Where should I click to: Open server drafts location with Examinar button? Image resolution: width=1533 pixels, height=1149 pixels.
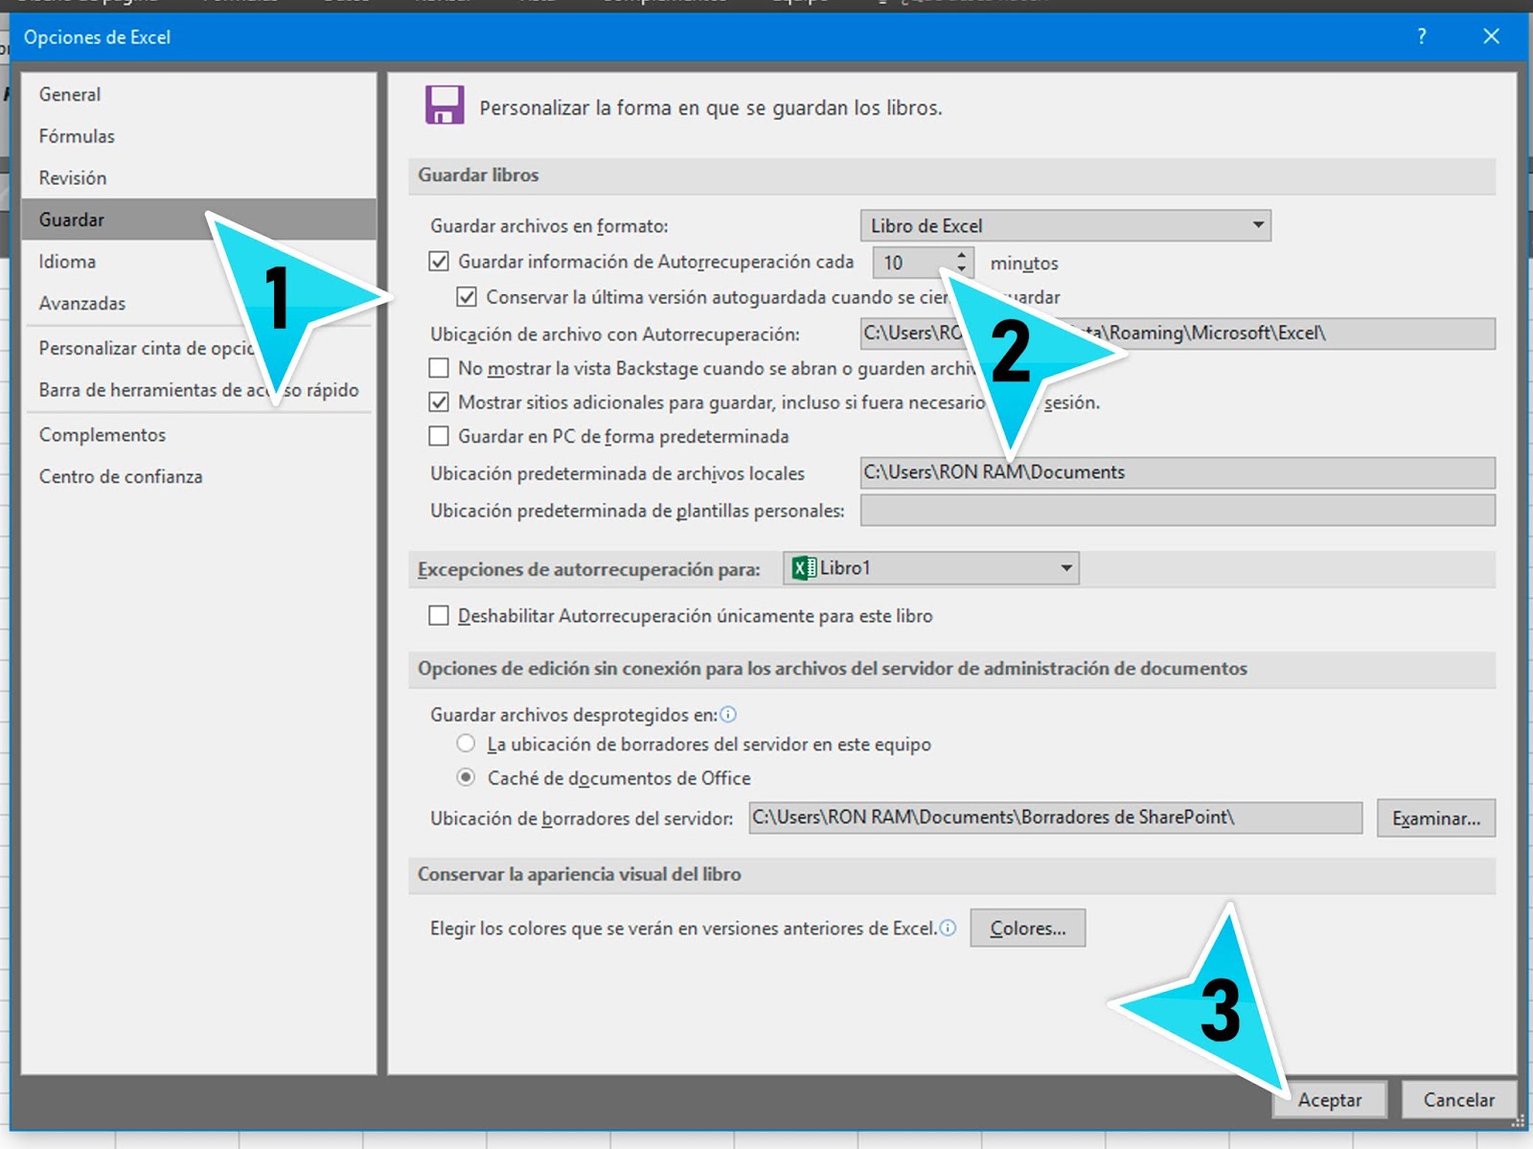[x=1435, y=817]
